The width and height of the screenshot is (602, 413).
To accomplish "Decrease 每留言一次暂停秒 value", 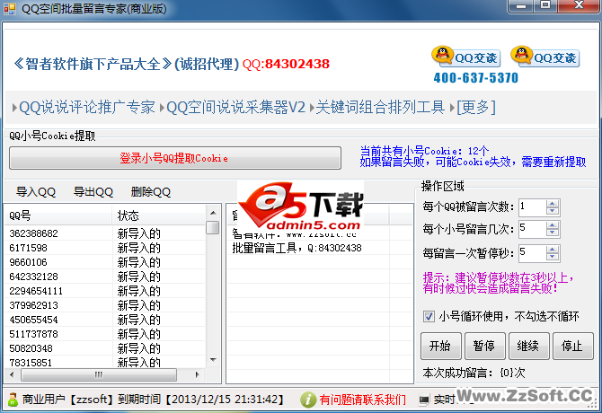I will [x=552, y=257].
